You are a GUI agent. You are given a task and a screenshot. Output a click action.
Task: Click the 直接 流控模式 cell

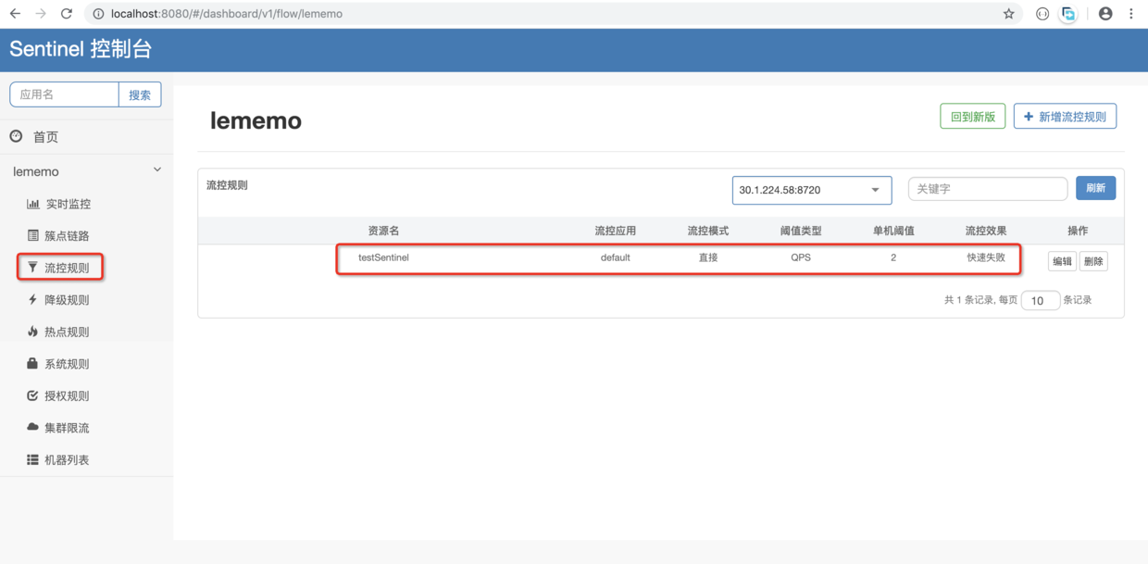coord(708,257)
